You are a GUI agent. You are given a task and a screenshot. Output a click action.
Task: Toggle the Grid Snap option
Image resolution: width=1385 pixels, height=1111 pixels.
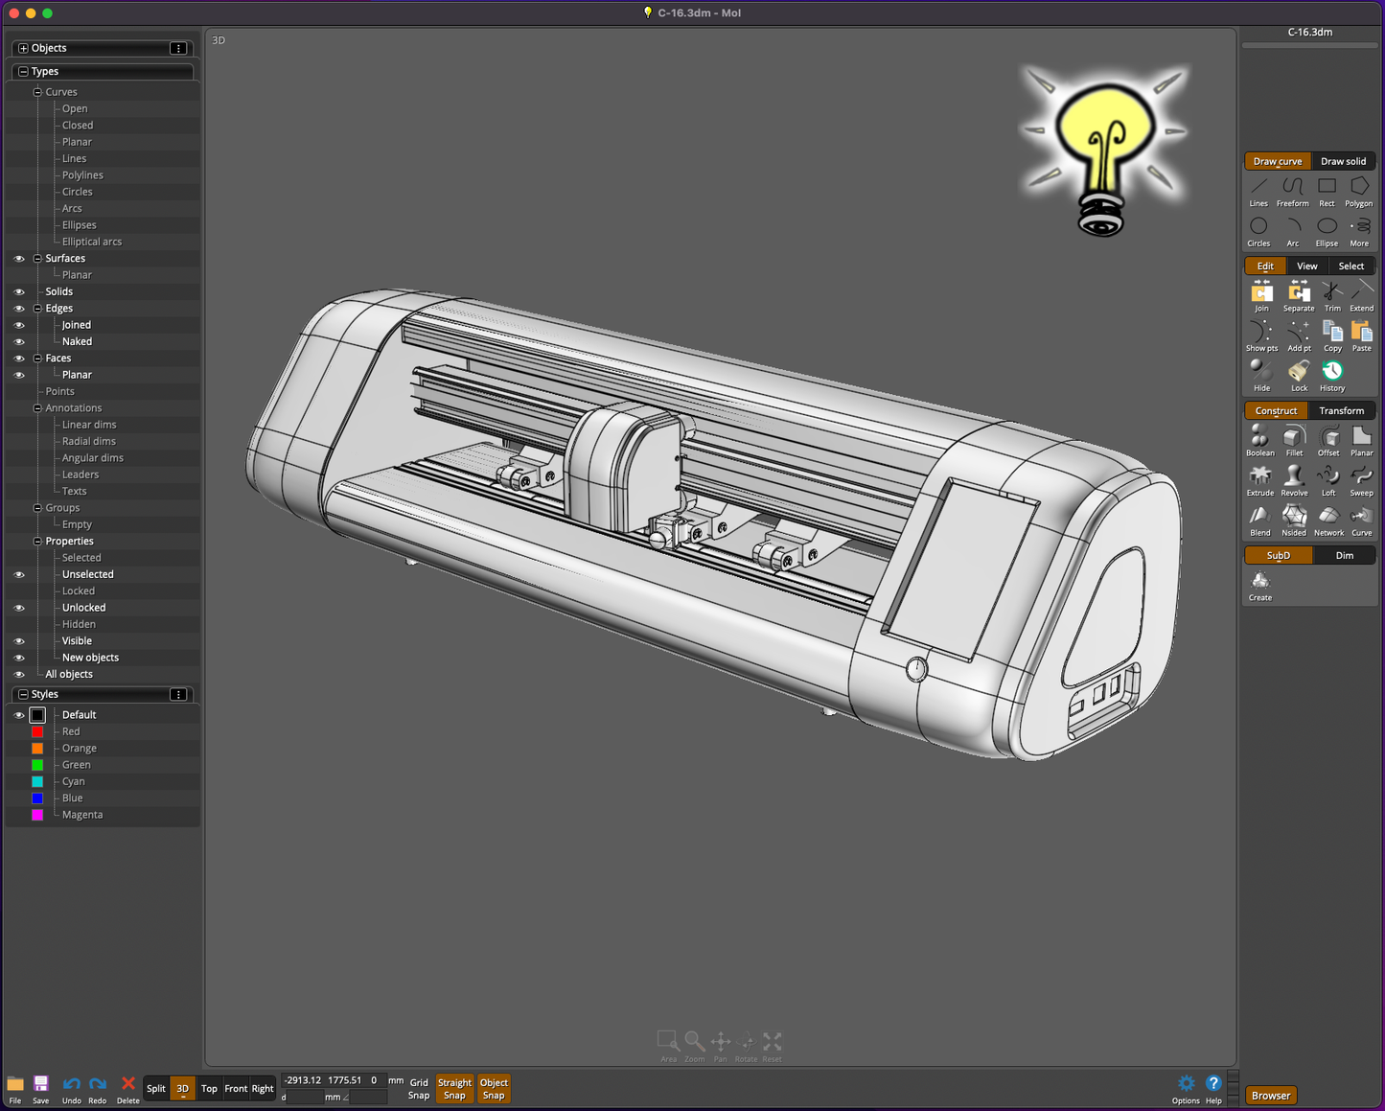pyautogui.click(x=419, y=1089)
